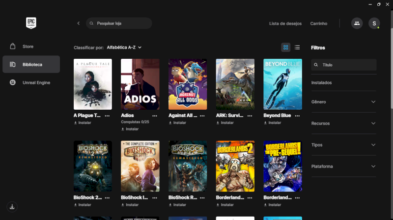This screenshot has width=393, height=220.
Task: Go back using the left arrow
Action: 79,23
